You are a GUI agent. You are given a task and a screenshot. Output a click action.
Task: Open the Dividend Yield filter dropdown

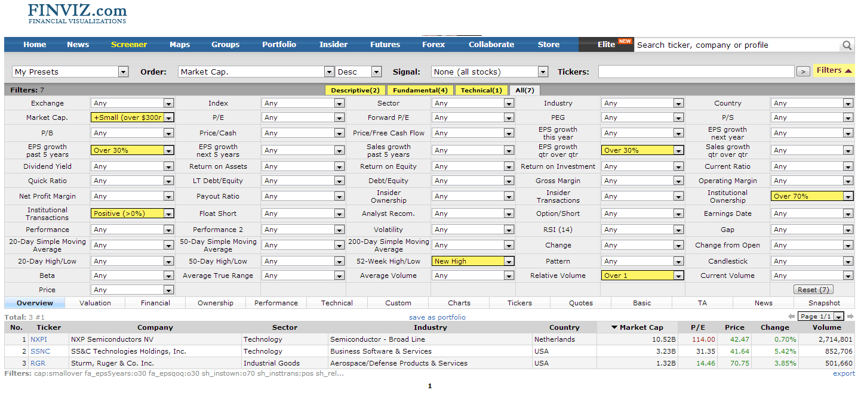click(x=133, y=166)
